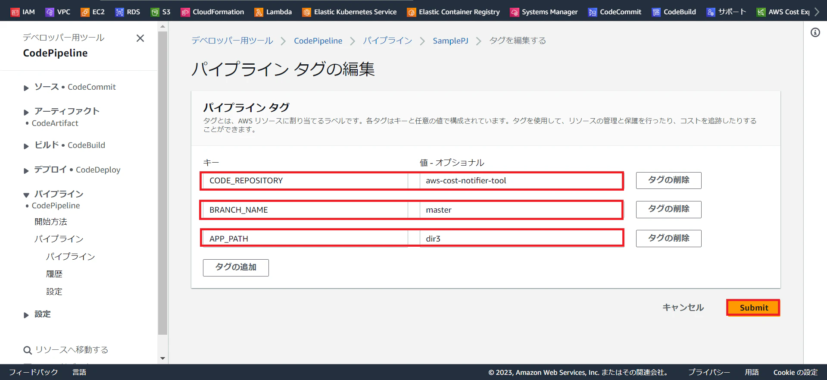Delete the APP_PATH tag

tap(668, 239)
